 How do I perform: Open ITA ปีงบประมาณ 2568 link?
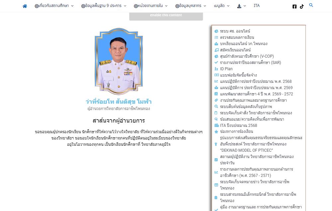coord(239,126)
